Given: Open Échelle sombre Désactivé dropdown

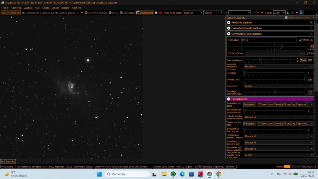Looking at the screenshot, I should pos(279,117).
